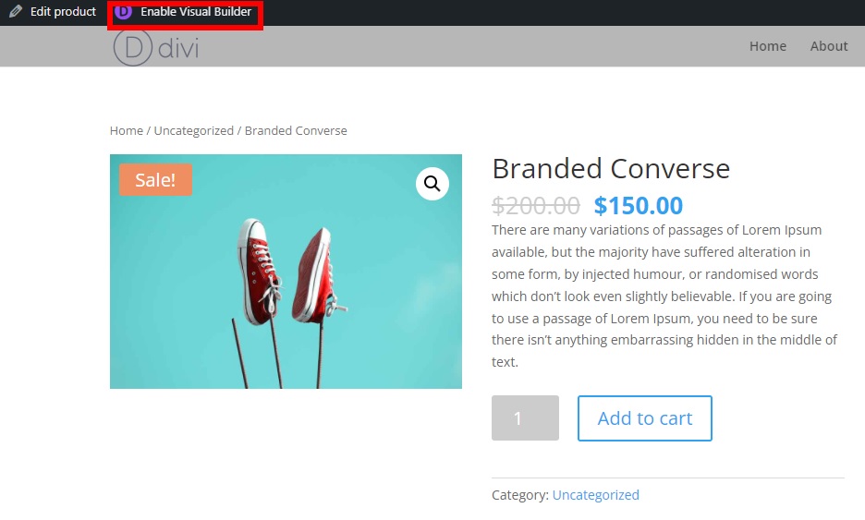Image resolution: width=865 pixels, height=520 pixels.
Task: Follow the Uncategorized breadcrumb link
Action: click(x=194, y=130)
